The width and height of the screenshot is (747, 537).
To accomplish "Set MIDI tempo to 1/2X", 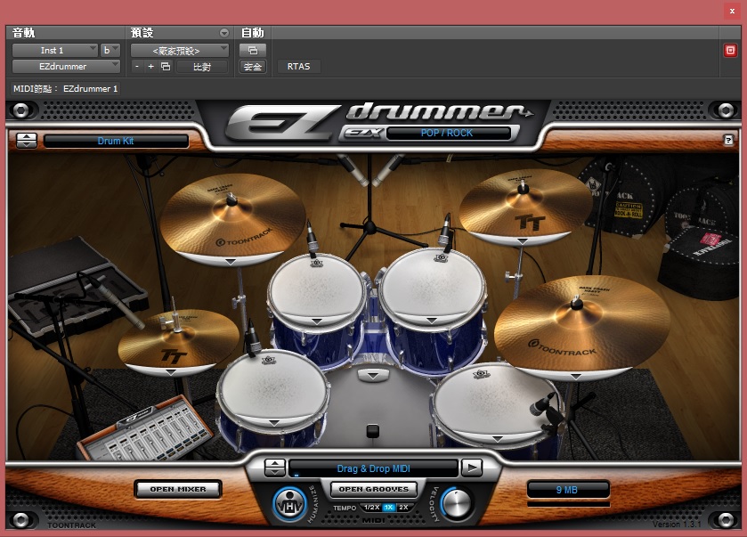I will (x=371, y=508).
